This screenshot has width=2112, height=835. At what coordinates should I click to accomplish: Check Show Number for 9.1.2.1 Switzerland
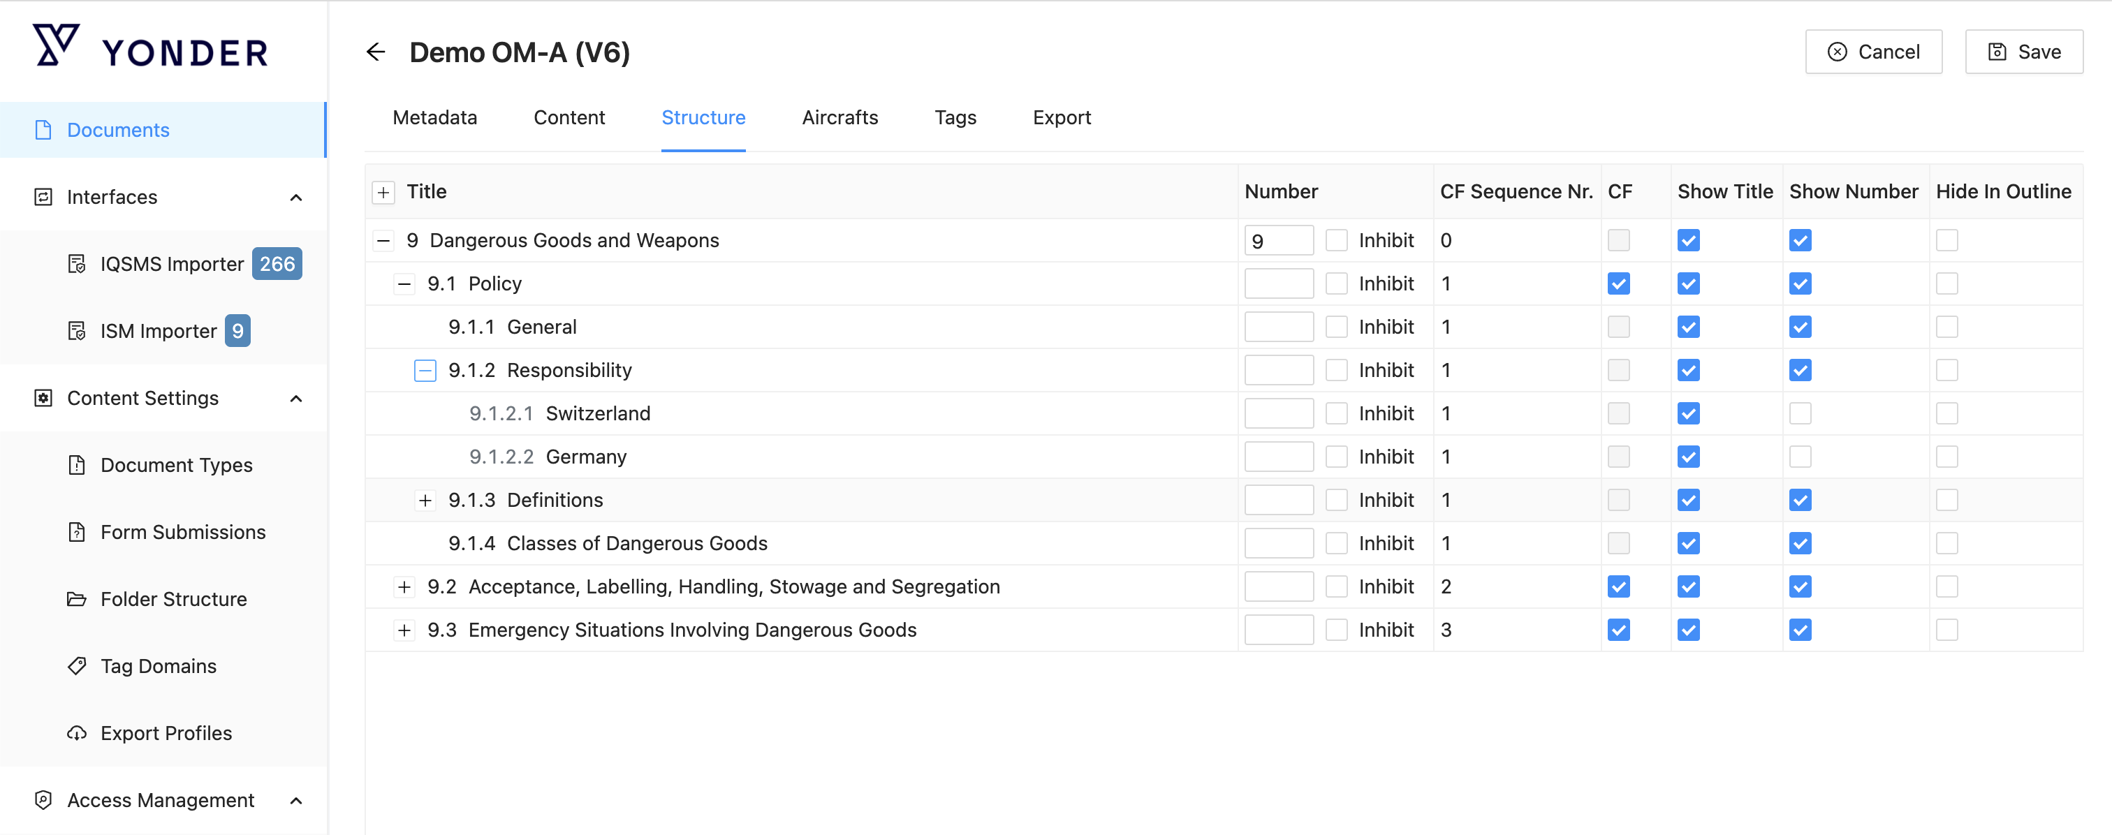tap(1800, 414)
